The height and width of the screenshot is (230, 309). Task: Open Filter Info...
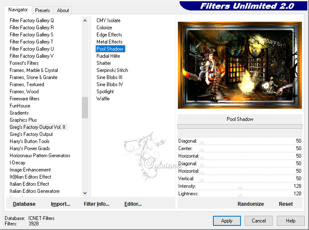click(x=96, y=204)
